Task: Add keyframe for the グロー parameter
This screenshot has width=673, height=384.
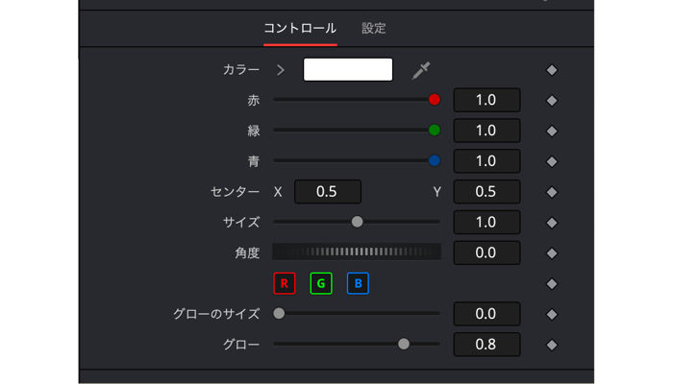Action: 552,345
